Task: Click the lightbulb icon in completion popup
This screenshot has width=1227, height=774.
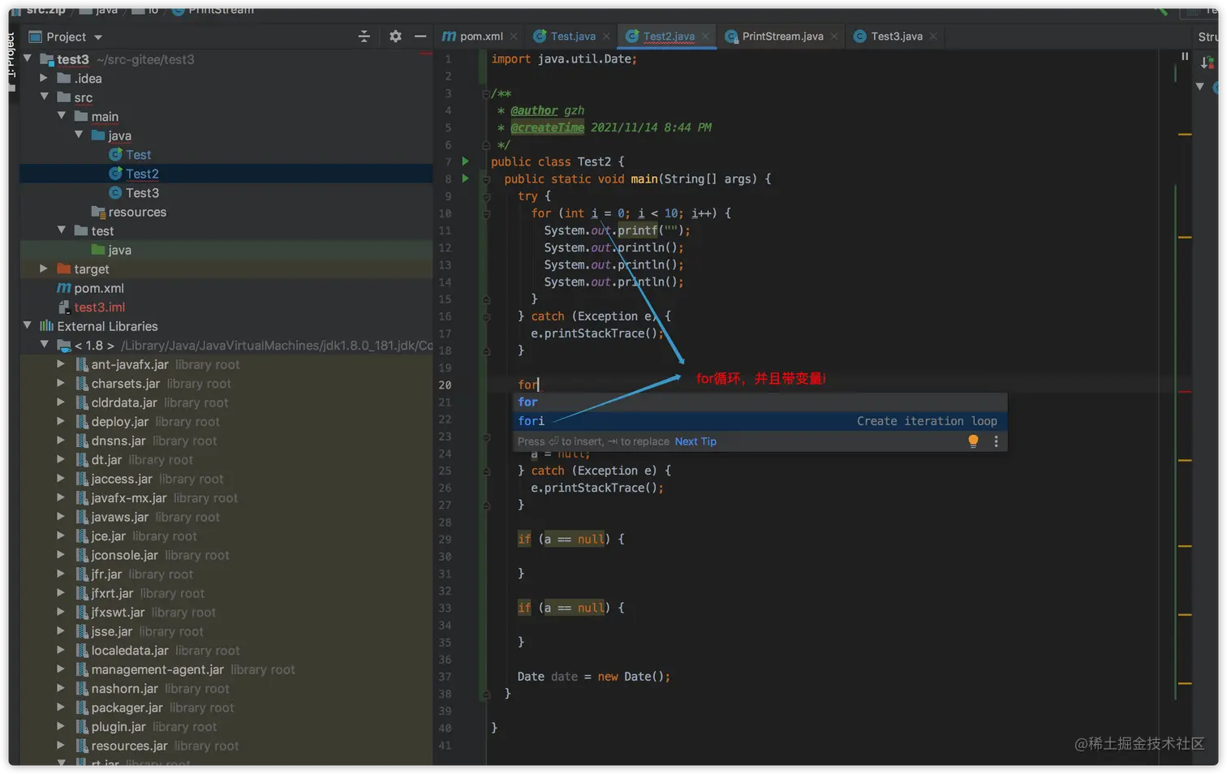Action: (x=973, y=441)
